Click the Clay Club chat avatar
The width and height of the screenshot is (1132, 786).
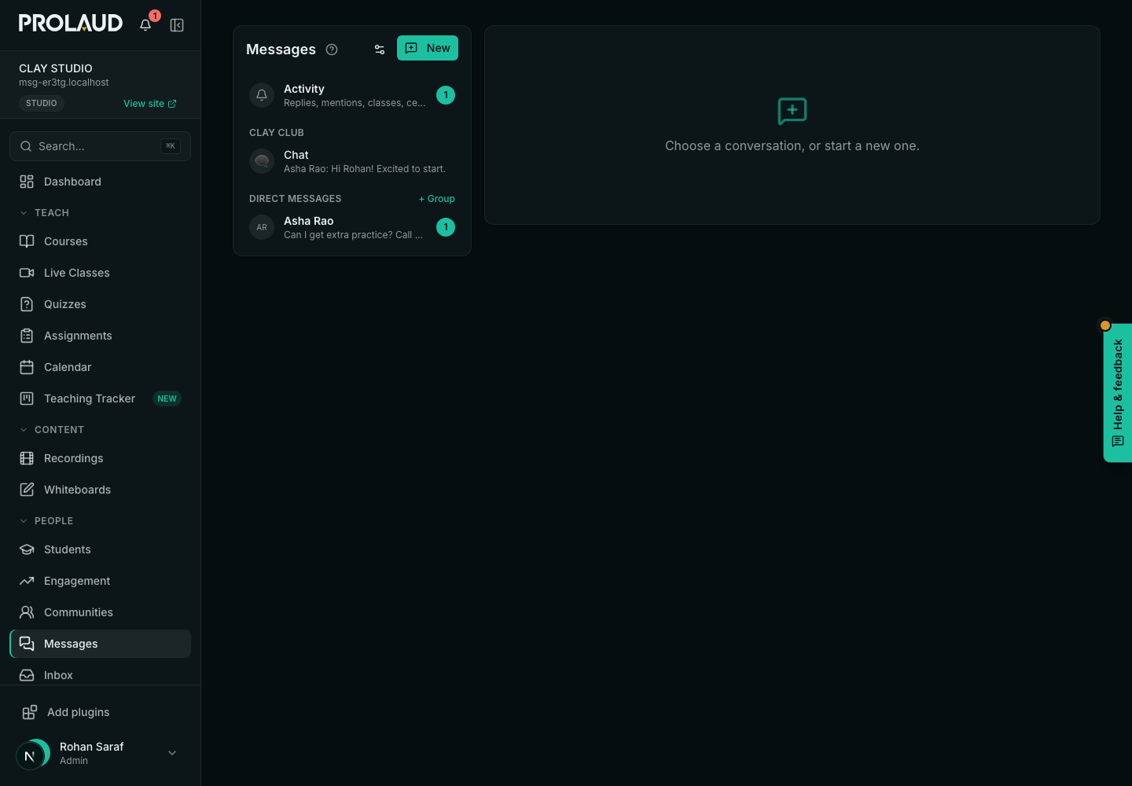coord(262,161)
